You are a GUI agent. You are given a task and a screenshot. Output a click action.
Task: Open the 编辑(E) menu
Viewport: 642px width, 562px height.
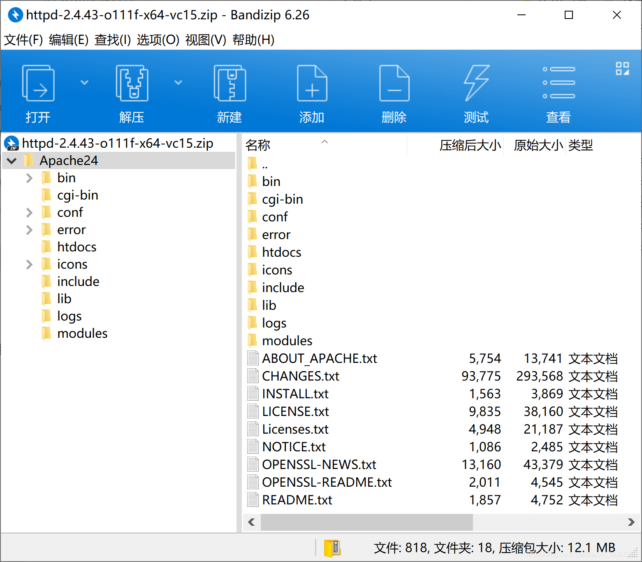69,40
